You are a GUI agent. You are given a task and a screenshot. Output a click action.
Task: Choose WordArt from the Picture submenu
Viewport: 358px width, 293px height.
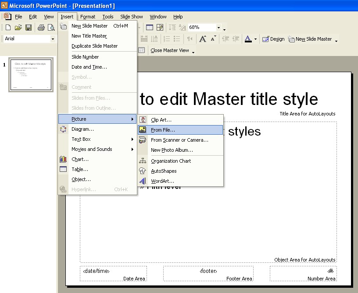pos(180,181)
